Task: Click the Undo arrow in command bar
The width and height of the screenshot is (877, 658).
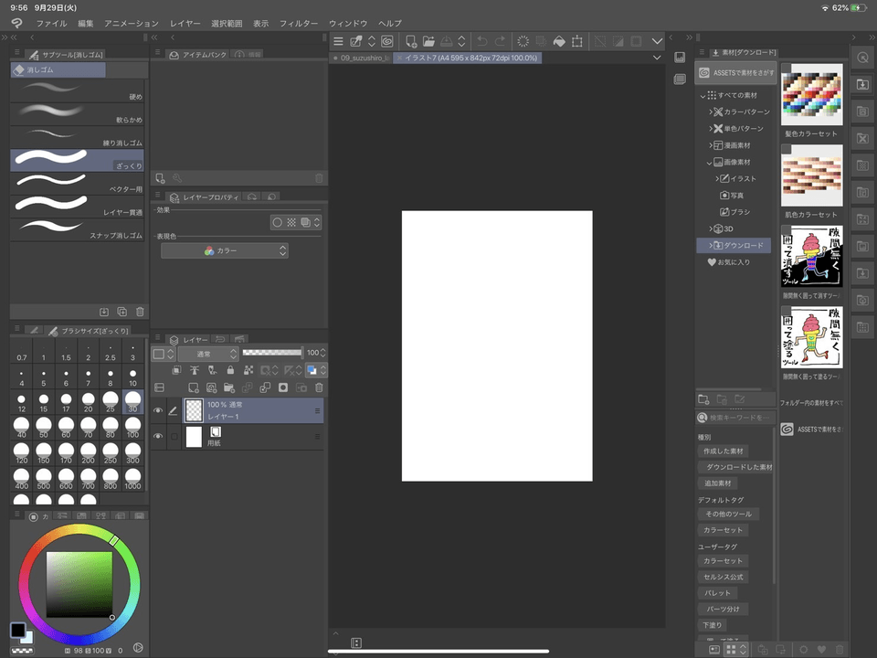Action: pos(481,41)
